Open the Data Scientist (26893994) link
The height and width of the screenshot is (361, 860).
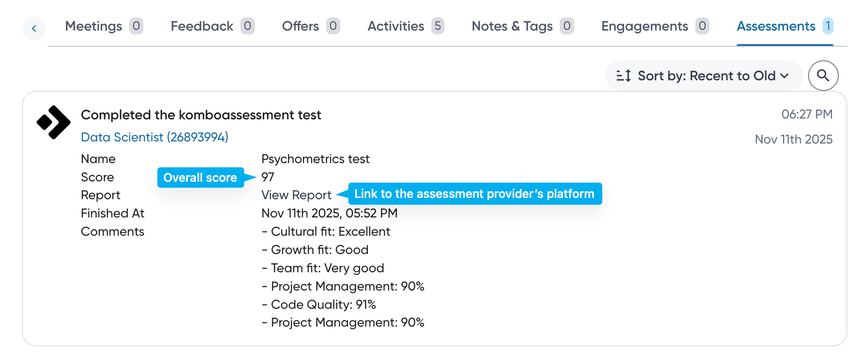tap(154, 137)
